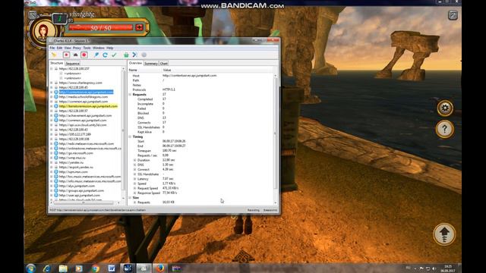Click the broom Clear Session icon in Charles toolbar
Image resolution: width=486 pixels, height=273 pixels.
point(54,55)
